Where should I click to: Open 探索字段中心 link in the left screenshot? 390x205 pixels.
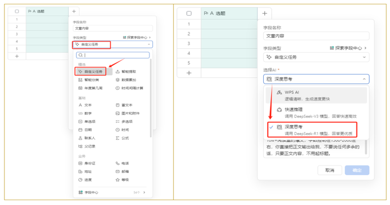click(137, 37)
